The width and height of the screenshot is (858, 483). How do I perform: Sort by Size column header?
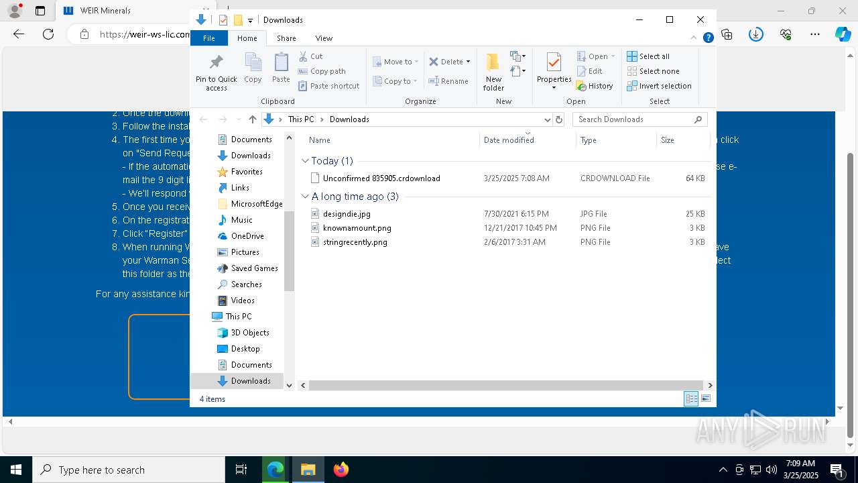click(683, 140)
